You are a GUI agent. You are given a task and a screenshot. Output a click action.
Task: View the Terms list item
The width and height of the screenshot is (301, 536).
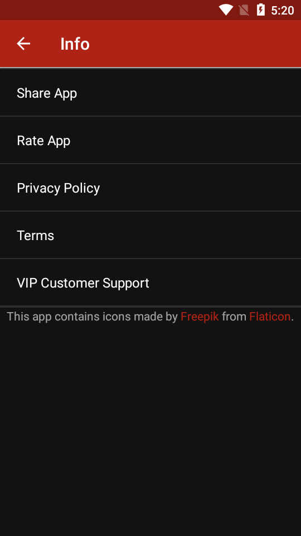click(x=151, y=235)
